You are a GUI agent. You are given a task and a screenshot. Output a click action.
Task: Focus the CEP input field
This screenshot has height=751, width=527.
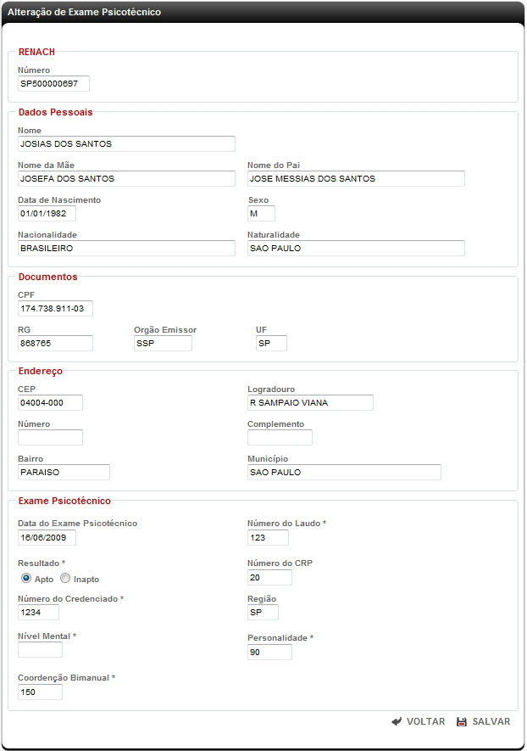50,402
